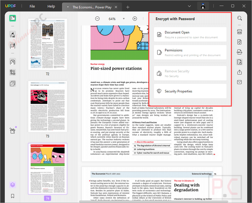
Task: Click 'The degradation of Ukraine's internet' entry
Action: pos(152,146)
